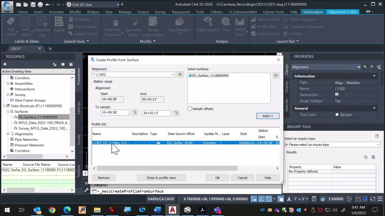Click Draw in profile view button

coord(162,178)
